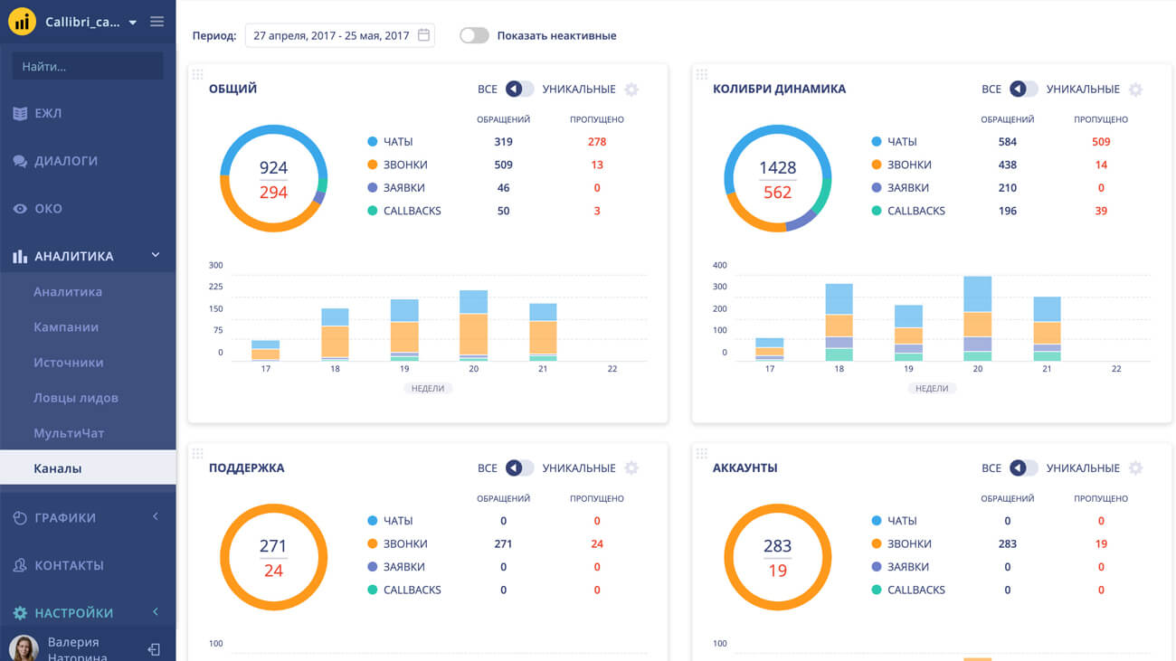The height and width of the screenshot is (661, 1176).
Task: Open the Callibri account dropdown arrow
Action: click(133, 23)
